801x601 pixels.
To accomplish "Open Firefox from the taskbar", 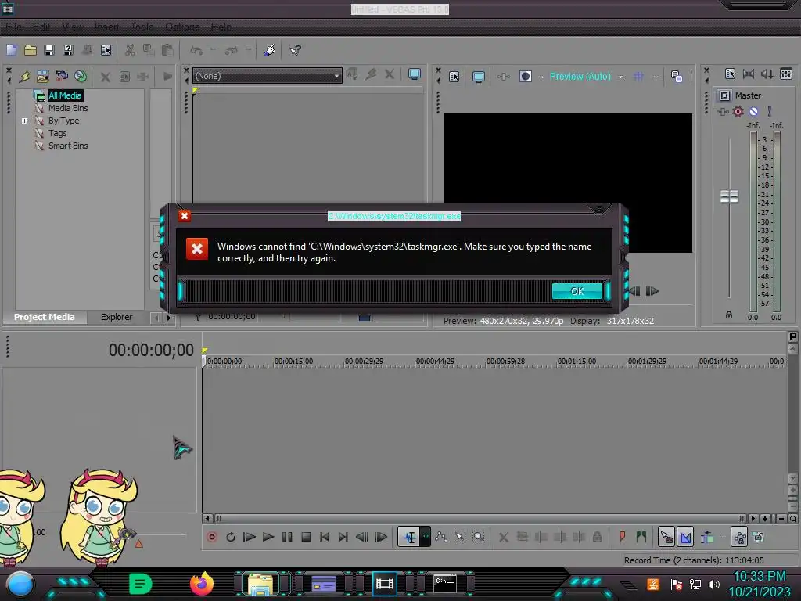I will (x=201, y=584).
